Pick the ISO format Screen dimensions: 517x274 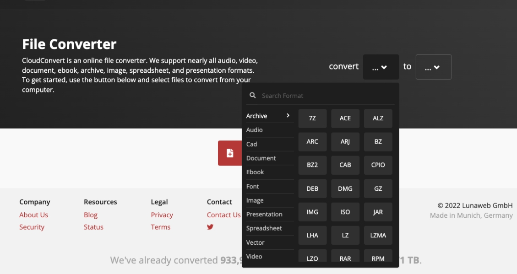345,212
